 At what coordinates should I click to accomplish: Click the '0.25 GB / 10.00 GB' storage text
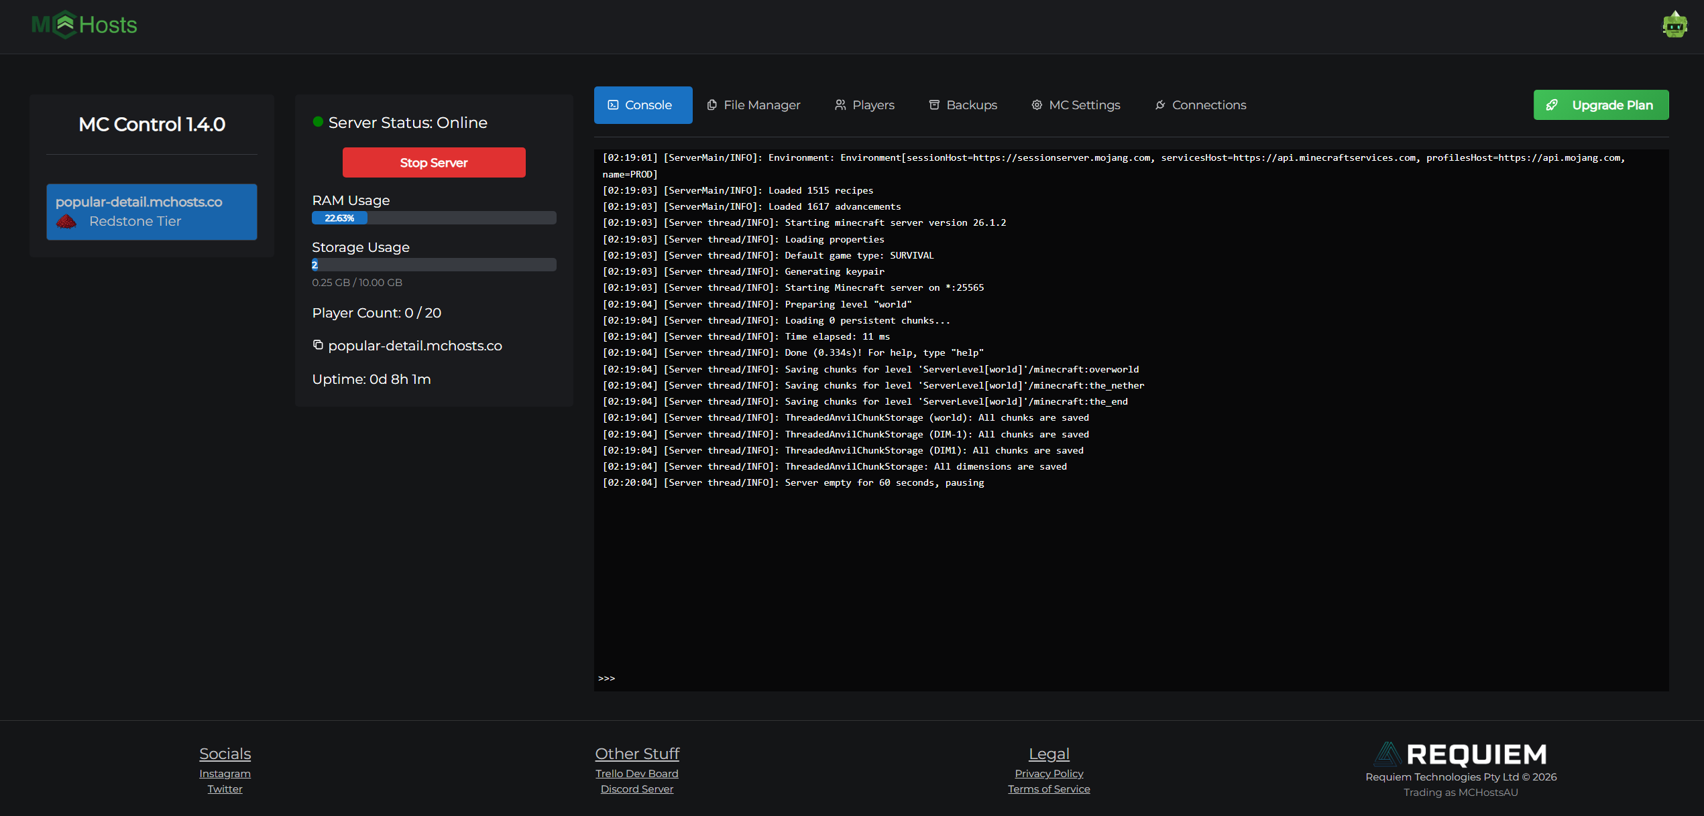coord(357,283)
